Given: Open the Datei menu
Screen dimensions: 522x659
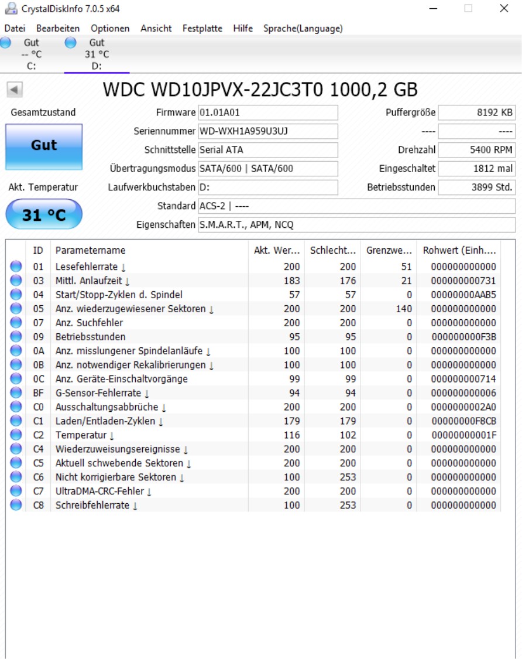Looking at the screenshot, I should [x=15, y=28].
